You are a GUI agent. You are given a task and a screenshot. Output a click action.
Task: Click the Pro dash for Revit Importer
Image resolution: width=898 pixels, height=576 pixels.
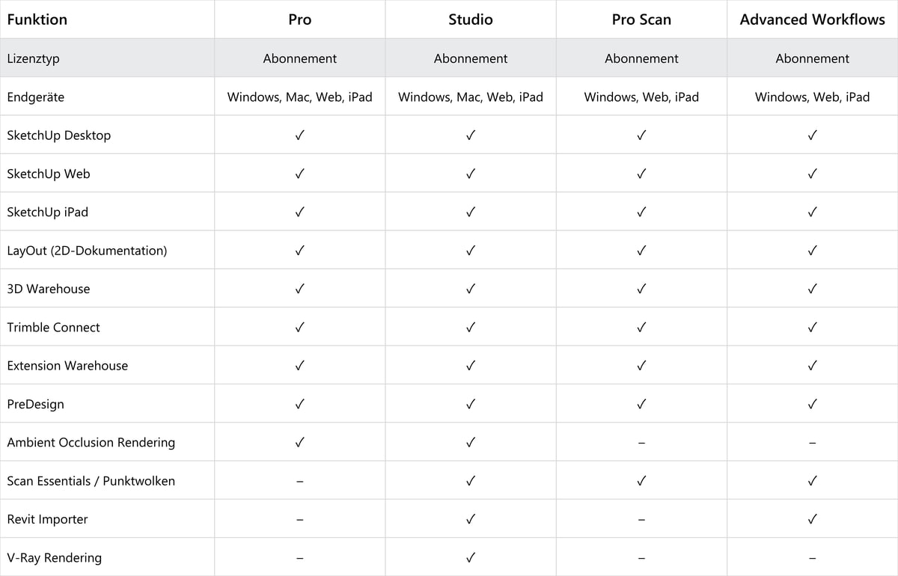[299, 520]
